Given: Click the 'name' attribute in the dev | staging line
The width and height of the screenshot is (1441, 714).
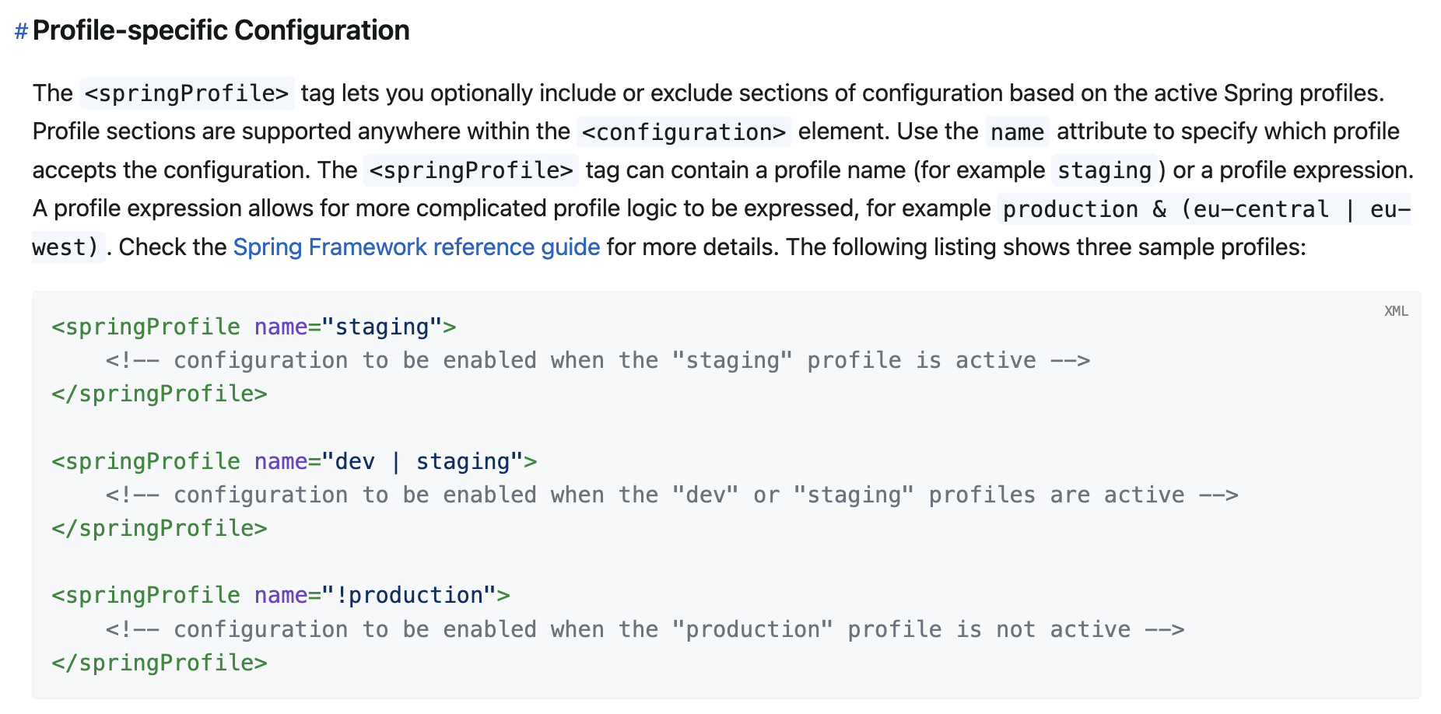Looking at the screenshot, I should click(281, 462).
